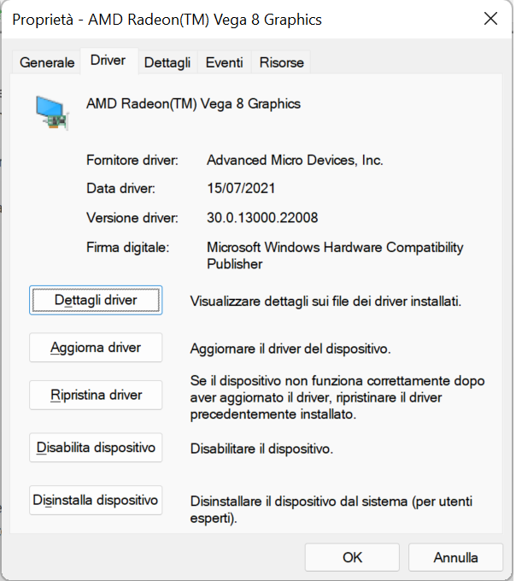The height and width of the screenshot is (581, 516).
Task: Click the window title Proprietà text
Action: coord(167,20)
